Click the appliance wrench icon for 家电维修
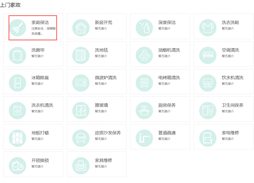 pyautogui.click(x=208, y=138)
